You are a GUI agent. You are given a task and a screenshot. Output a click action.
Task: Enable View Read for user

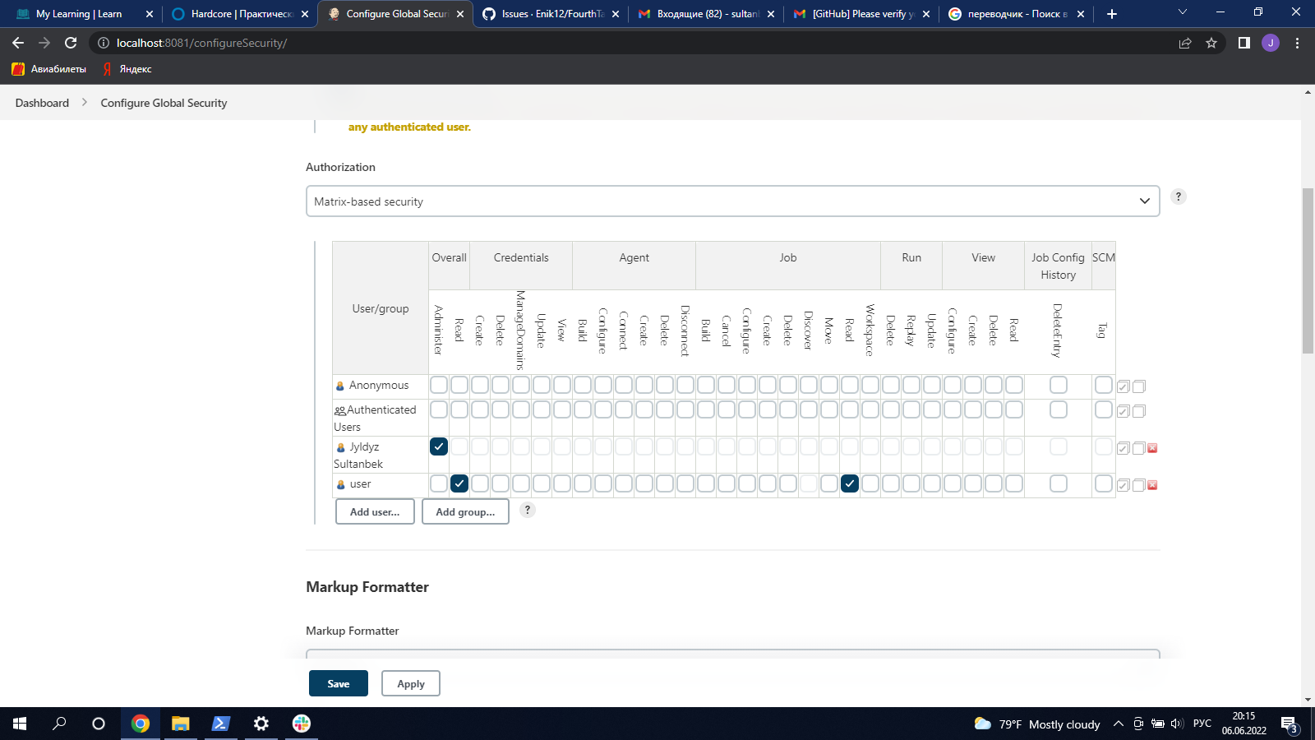[x=1014, y=483]
